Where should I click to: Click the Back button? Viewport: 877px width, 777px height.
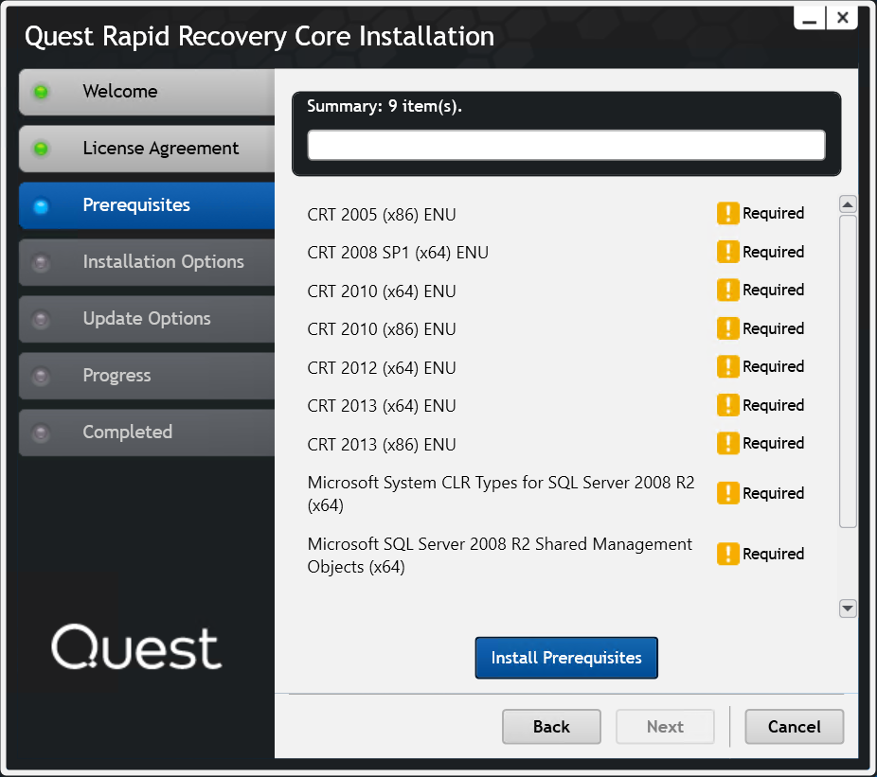coord(551,726)
